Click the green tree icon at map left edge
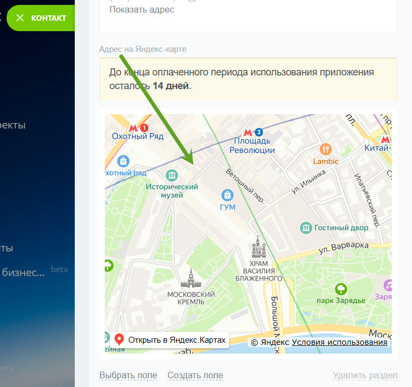This screenshot has height=387, width=412. pyautogui.click(x=109, y=266)
